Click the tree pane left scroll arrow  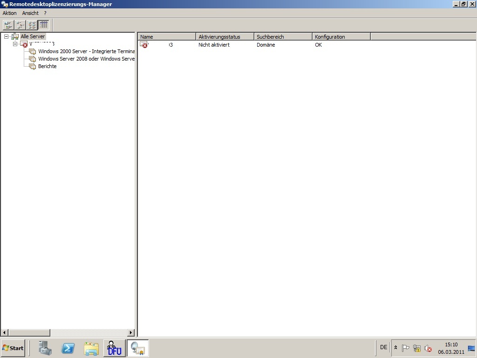(x=4, y=333)
